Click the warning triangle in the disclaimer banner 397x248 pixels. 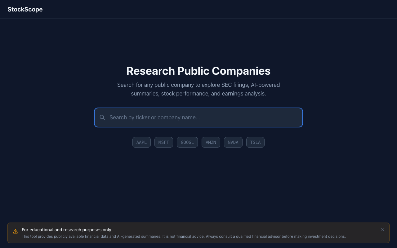tap(15, 231)
